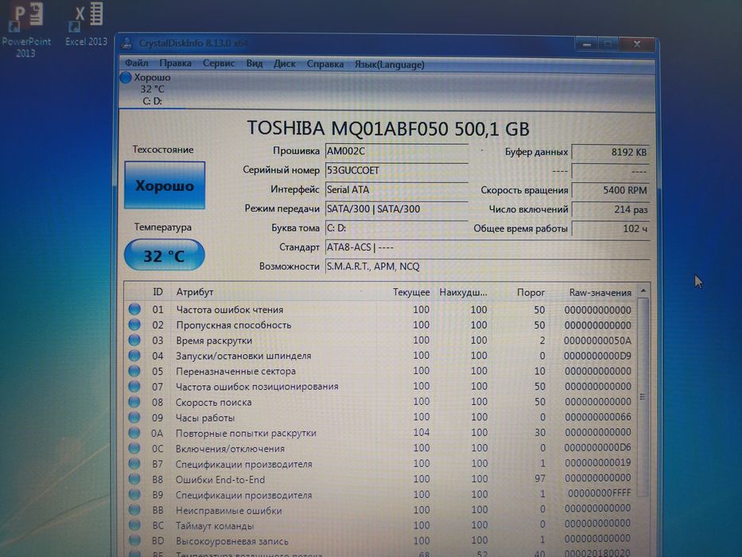742x557 pixels.
Task: Click status orb for attribute 09 row
Action: pos(134,417)
